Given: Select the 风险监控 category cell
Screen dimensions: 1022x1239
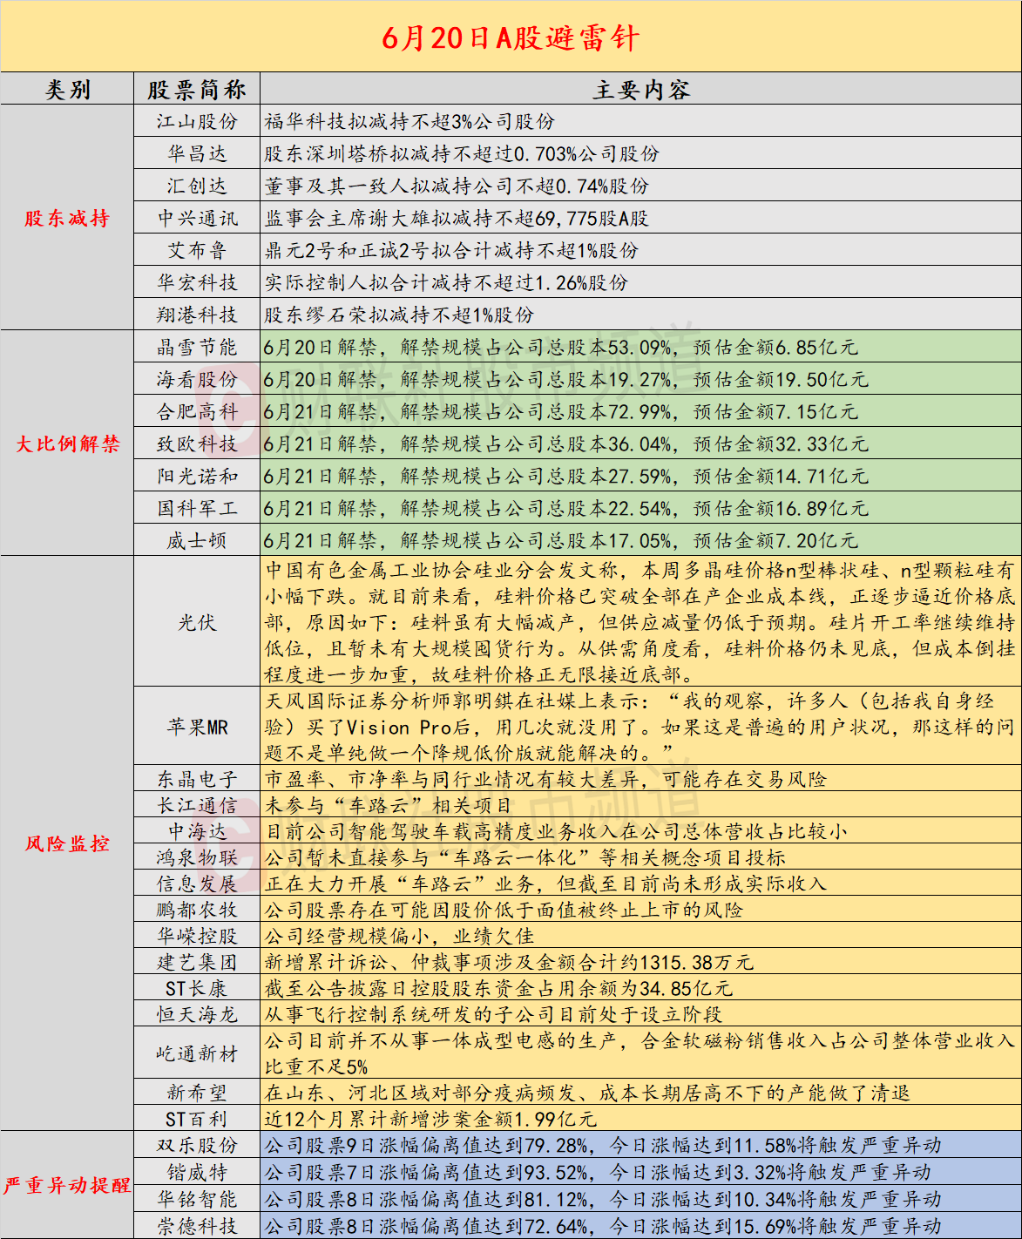Looking at the screenshot, I should (67, 843).
